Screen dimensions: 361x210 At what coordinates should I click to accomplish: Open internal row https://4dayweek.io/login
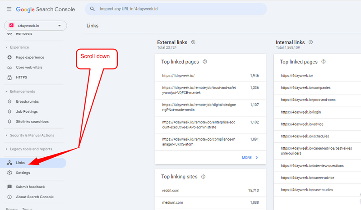tap(318, 112)
